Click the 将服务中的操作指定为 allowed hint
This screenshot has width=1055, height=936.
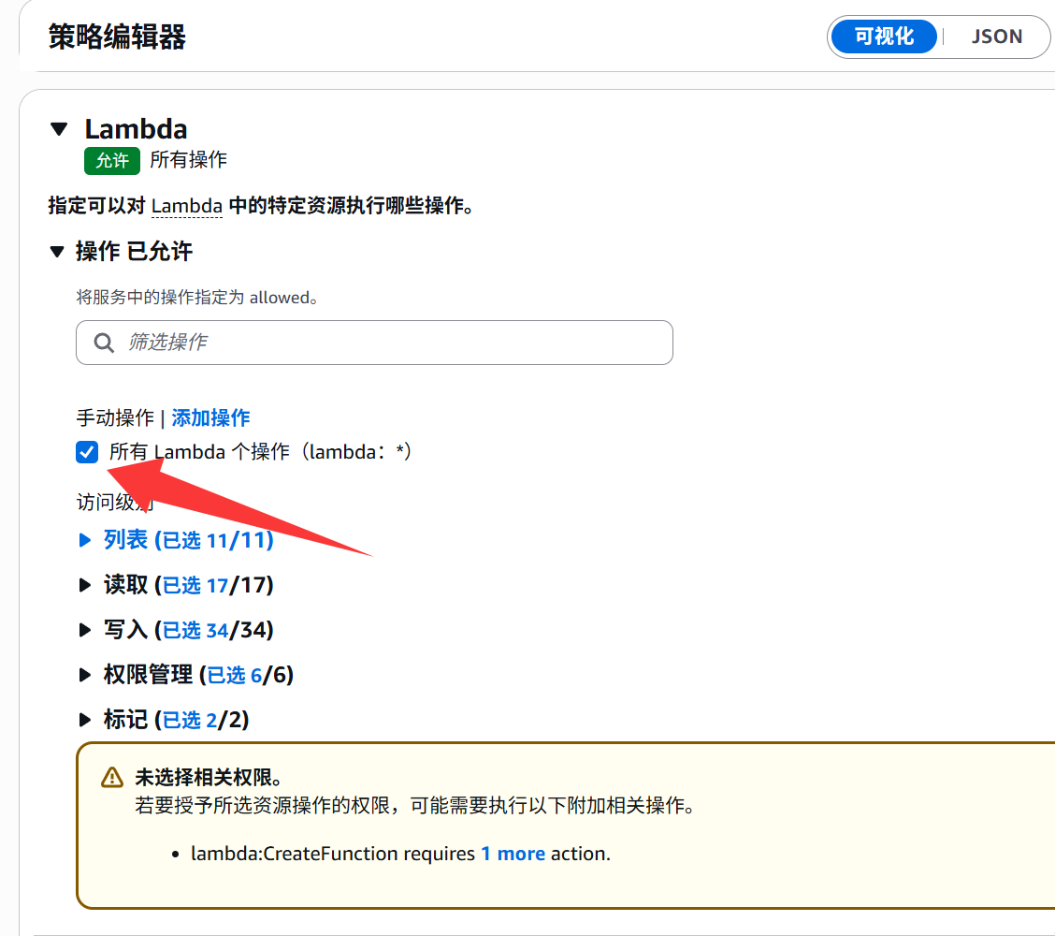pyautogui.click(x=197, y=298)
